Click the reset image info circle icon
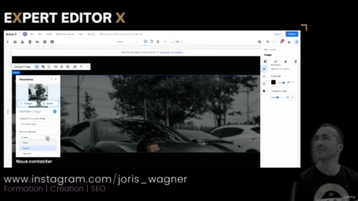The width and height of the screenshot is (358, 201). (x=55, y=112)
